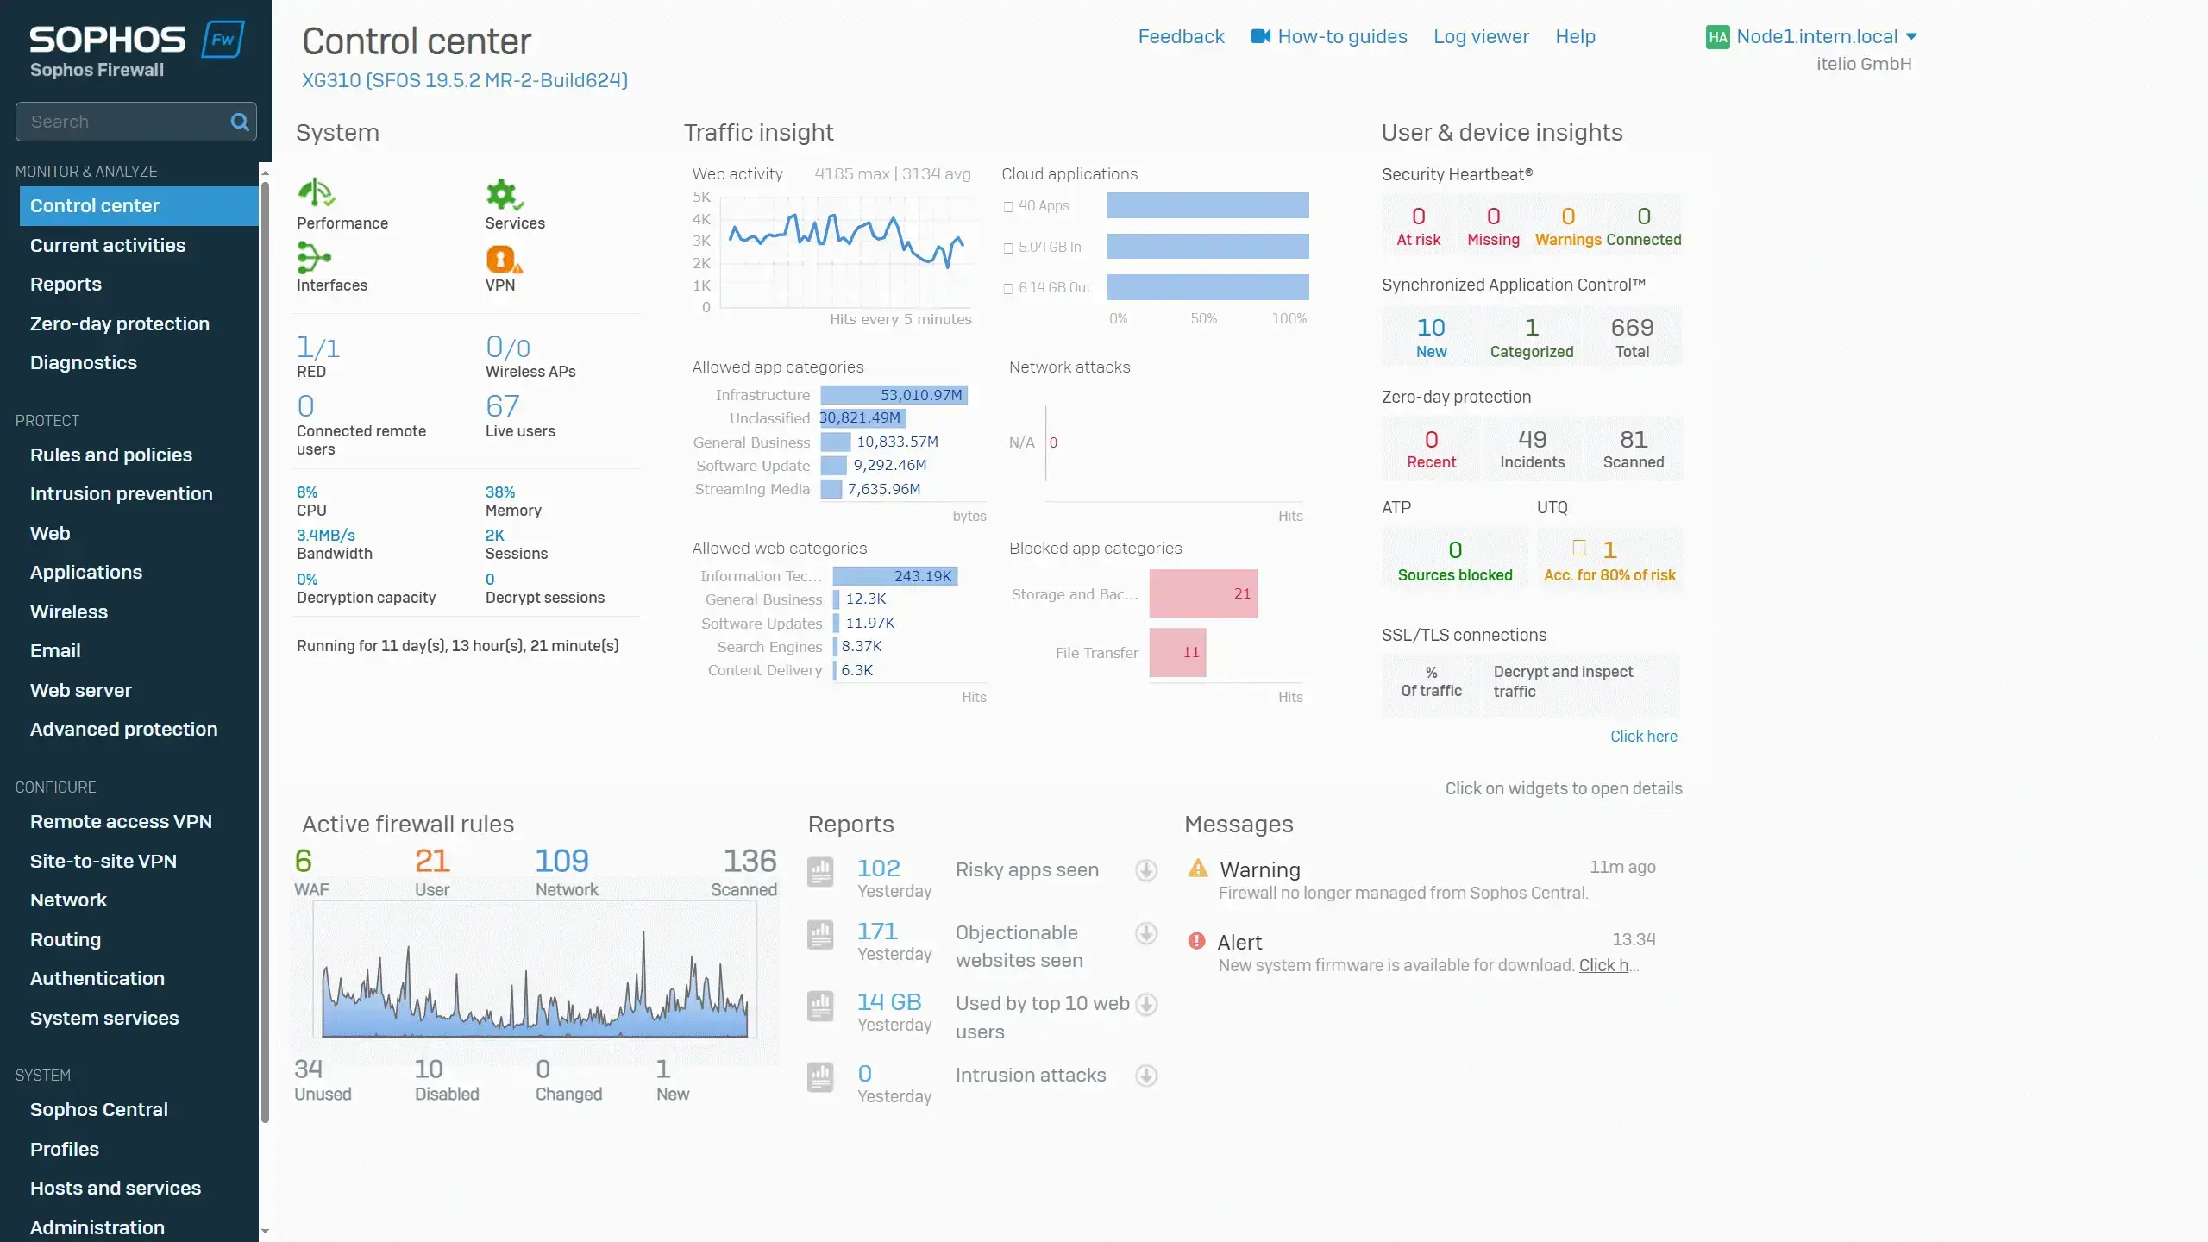Click the How-to guides video icon
This screenshot has width=2208, height=1242.
[1261, 36]
